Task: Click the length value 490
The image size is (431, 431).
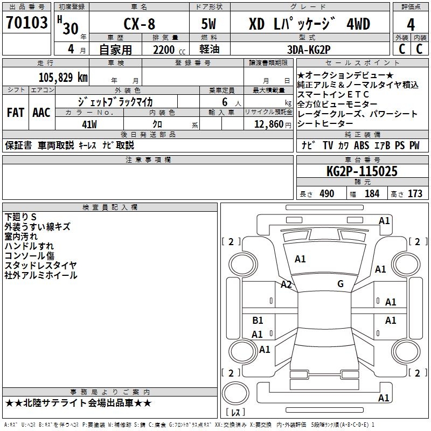Action: click(327, 193)
